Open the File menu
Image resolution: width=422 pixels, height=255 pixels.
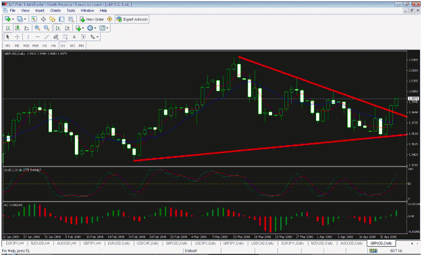point(12,11)
